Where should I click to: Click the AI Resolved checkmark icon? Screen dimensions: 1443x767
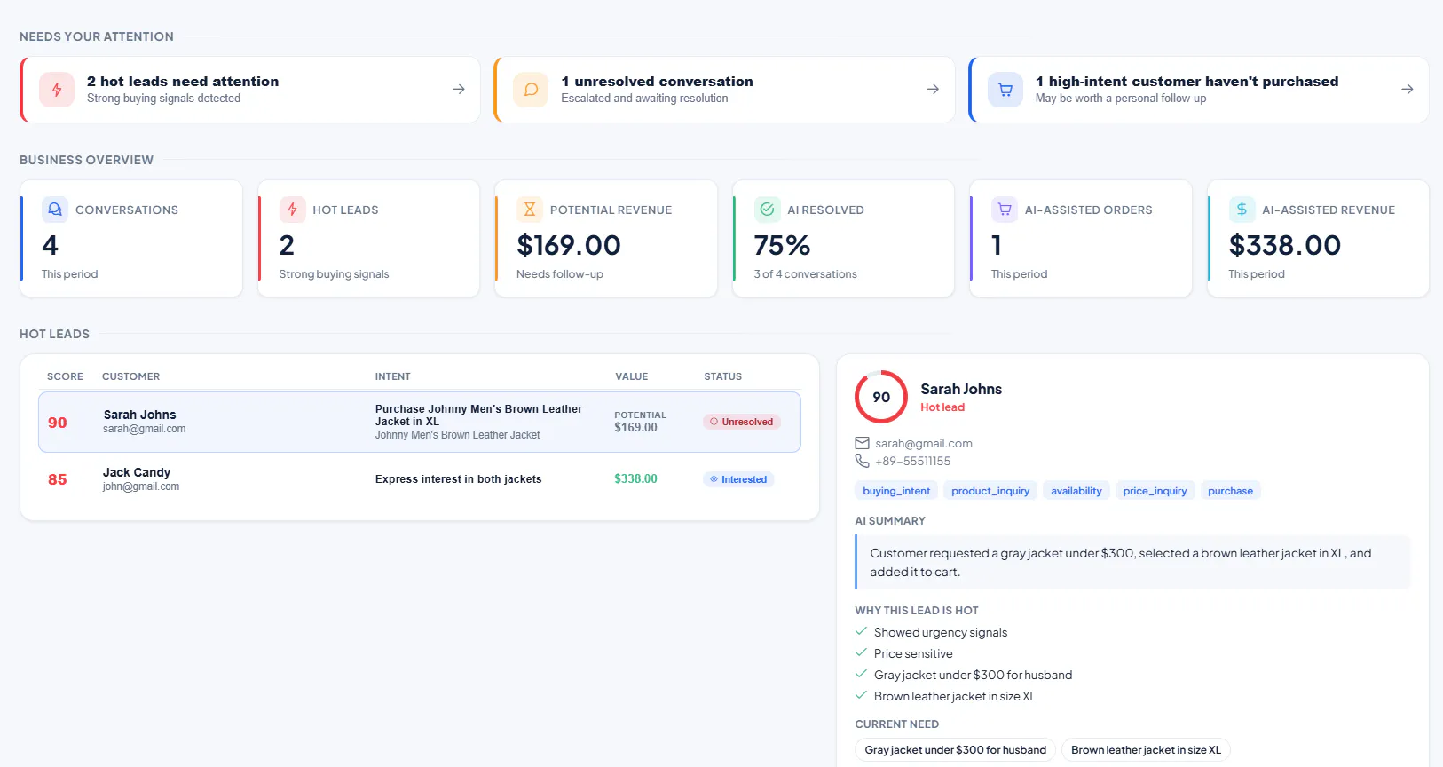pos(767,210)
